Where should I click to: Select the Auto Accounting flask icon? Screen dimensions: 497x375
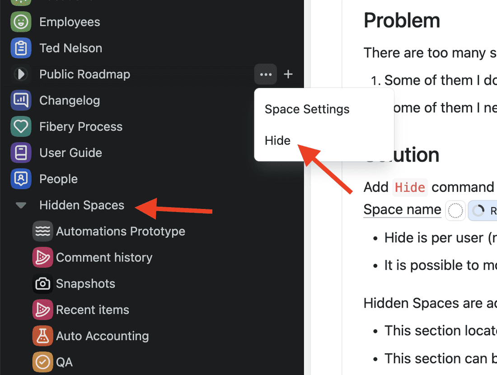pyautogui.click(x=43, y=336)
